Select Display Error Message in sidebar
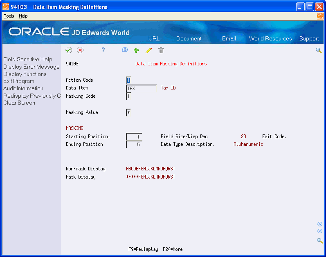Image resolution: width=326 pixels, height=257 pixels. point(31,67)
